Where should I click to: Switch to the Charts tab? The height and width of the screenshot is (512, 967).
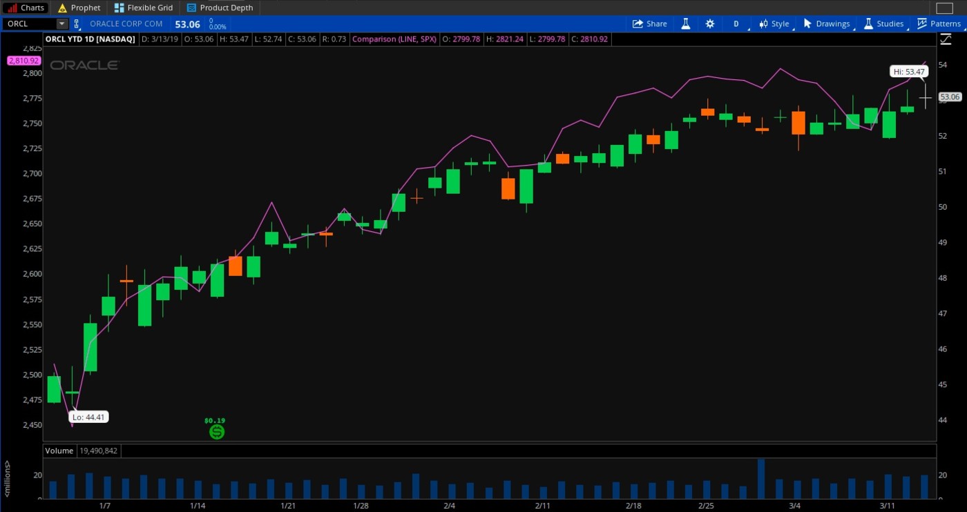26,8
